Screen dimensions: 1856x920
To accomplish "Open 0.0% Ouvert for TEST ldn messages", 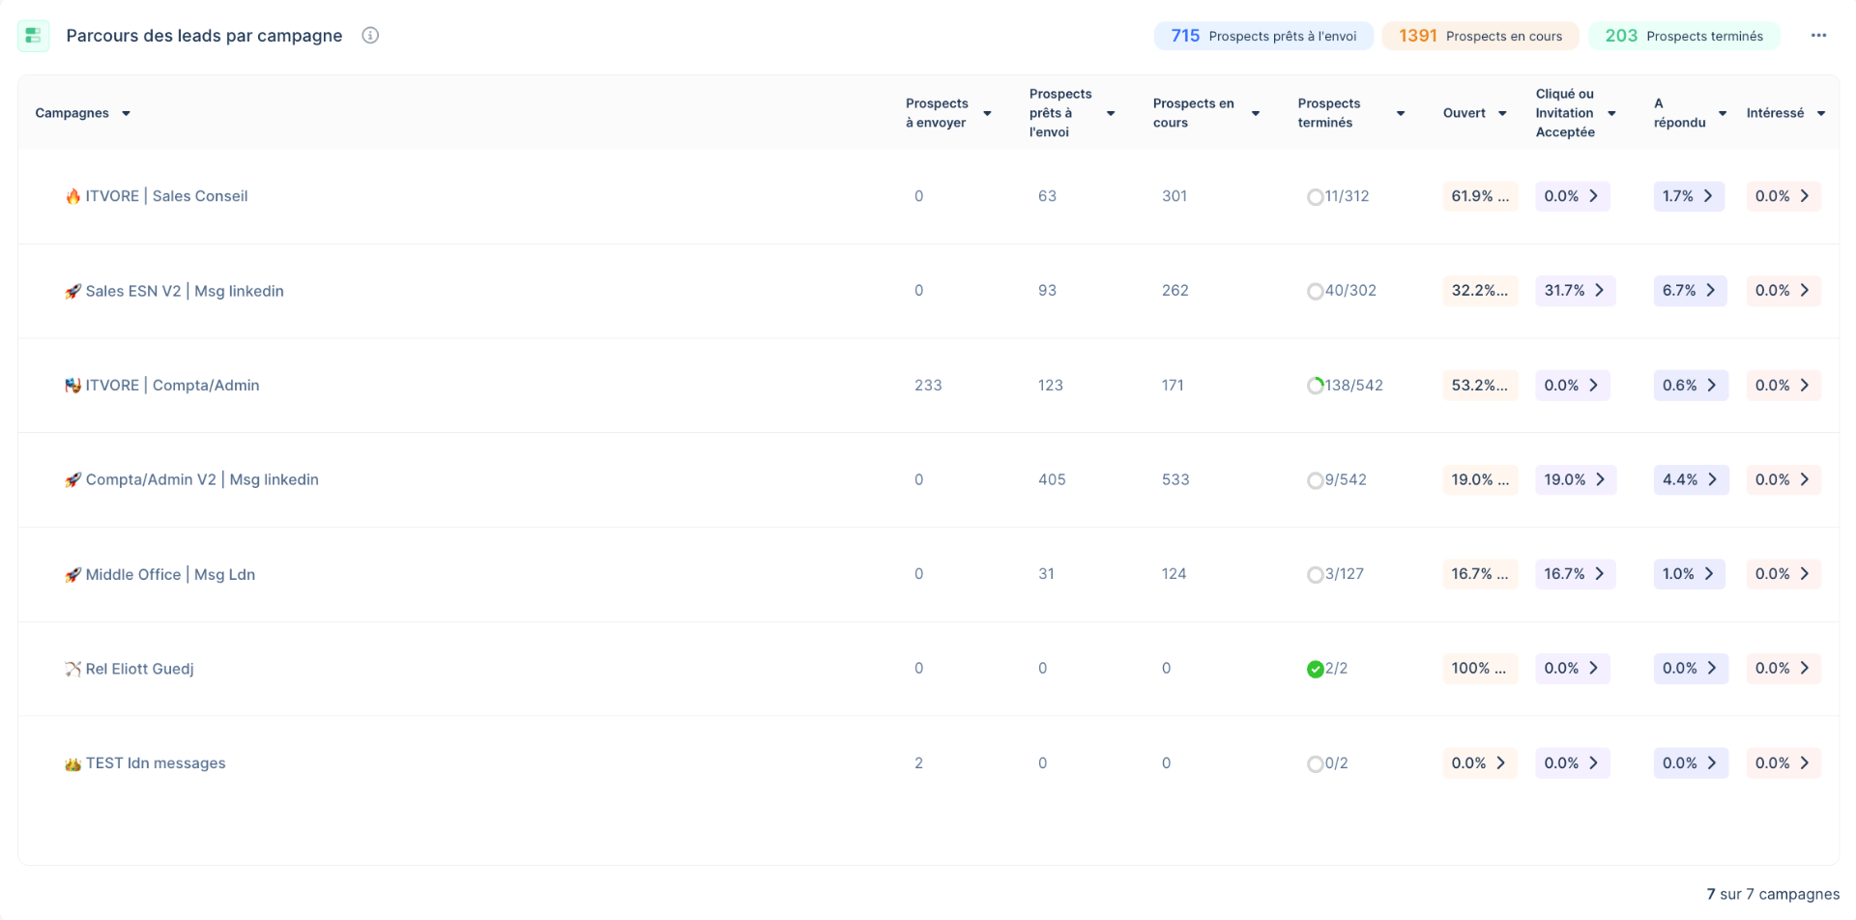I will (1480, 763).
